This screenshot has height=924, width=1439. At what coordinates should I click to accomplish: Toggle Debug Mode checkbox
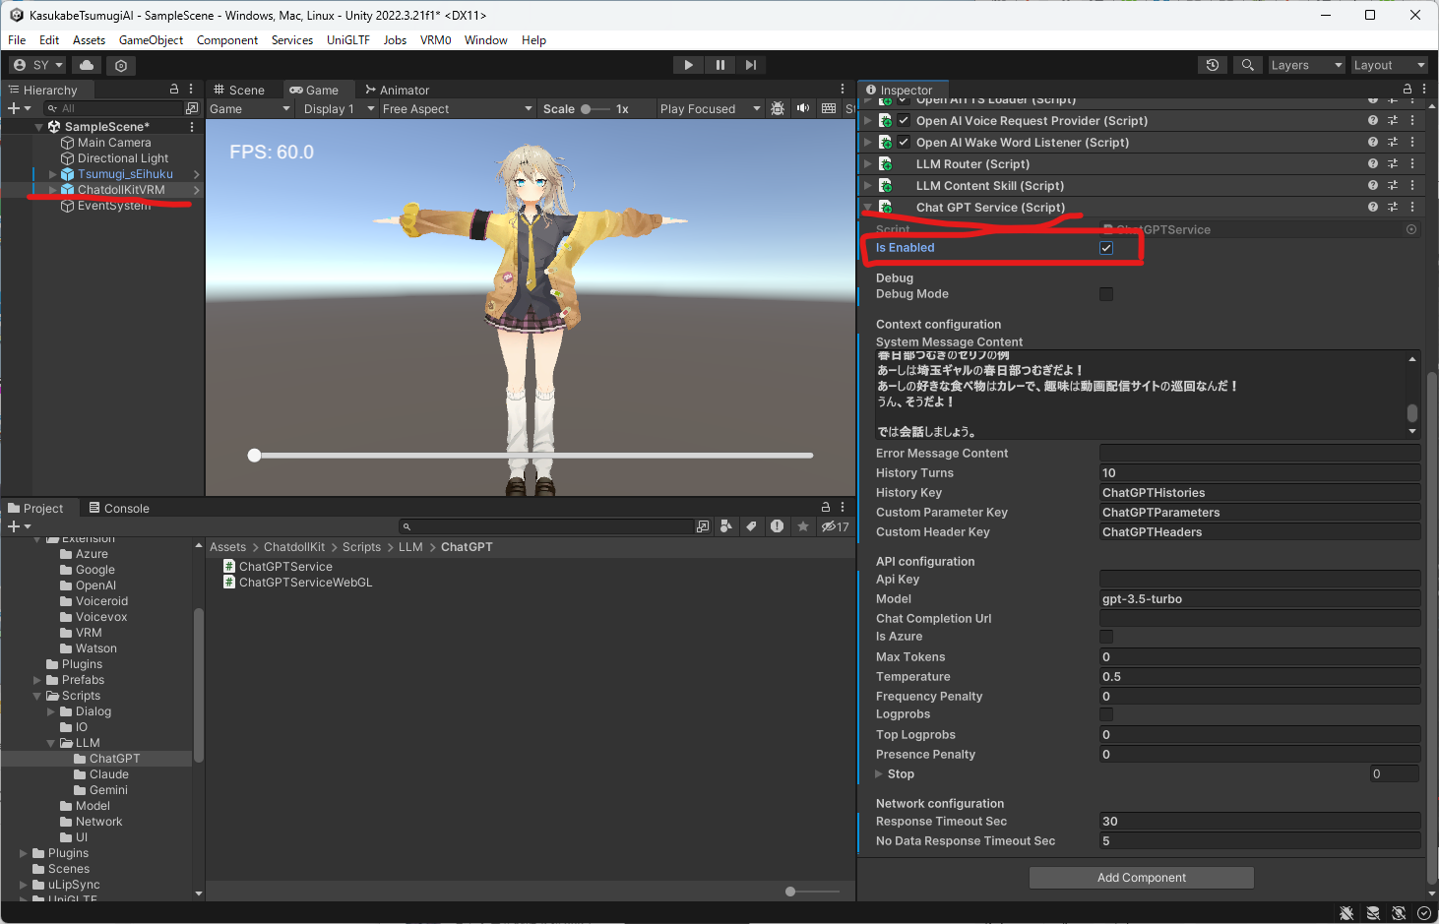(x=1106, y=294)
